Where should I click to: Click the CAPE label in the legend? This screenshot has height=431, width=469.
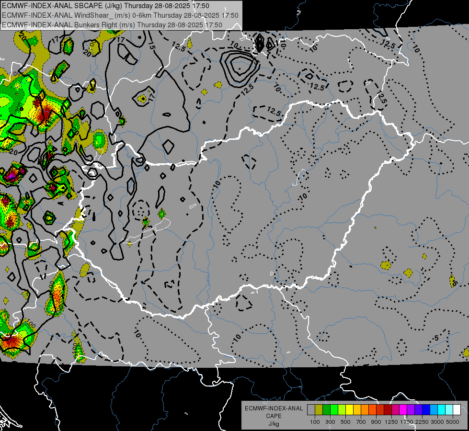(274, 416)
